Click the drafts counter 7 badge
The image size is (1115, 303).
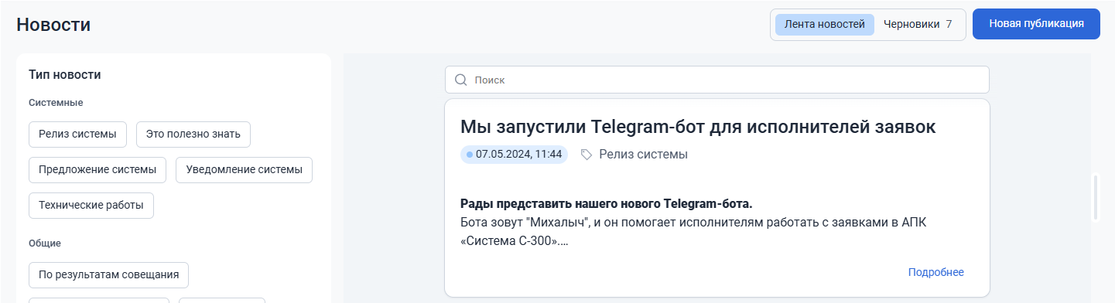(949, 24)
